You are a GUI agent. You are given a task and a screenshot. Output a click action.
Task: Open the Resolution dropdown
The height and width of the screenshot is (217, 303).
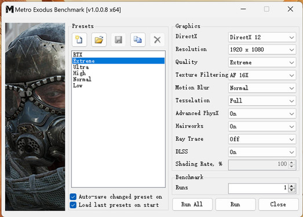(x=262, y=50)
